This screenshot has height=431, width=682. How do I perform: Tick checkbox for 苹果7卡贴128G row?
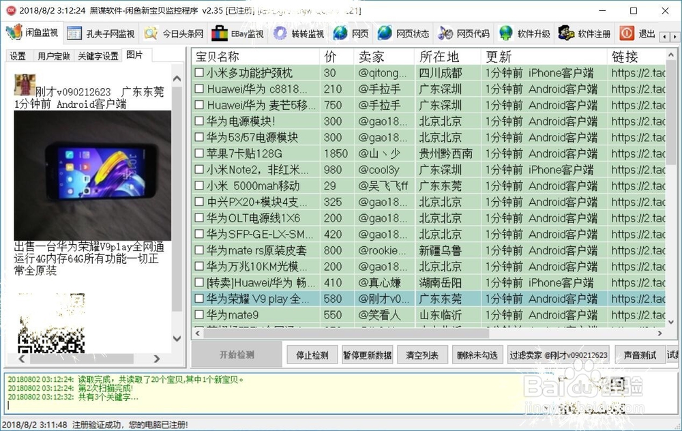(199, 153)
